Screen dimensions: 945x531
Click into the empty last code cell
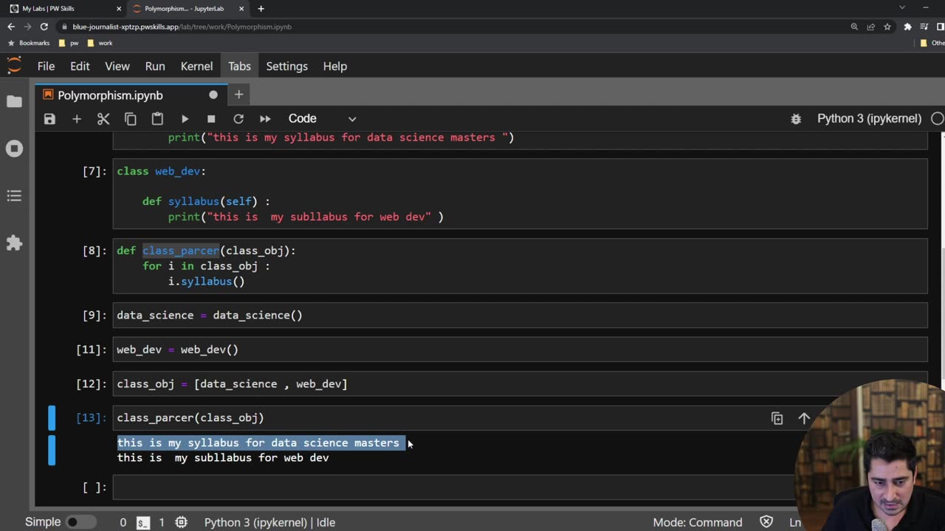[x=453, y=487]
